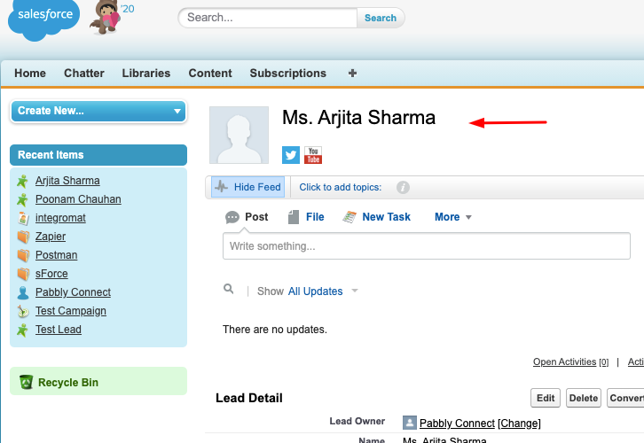Screen dimensions: 644x443
Task: Click the pulse icon on Hide Feed
Action: coord(222,187)
